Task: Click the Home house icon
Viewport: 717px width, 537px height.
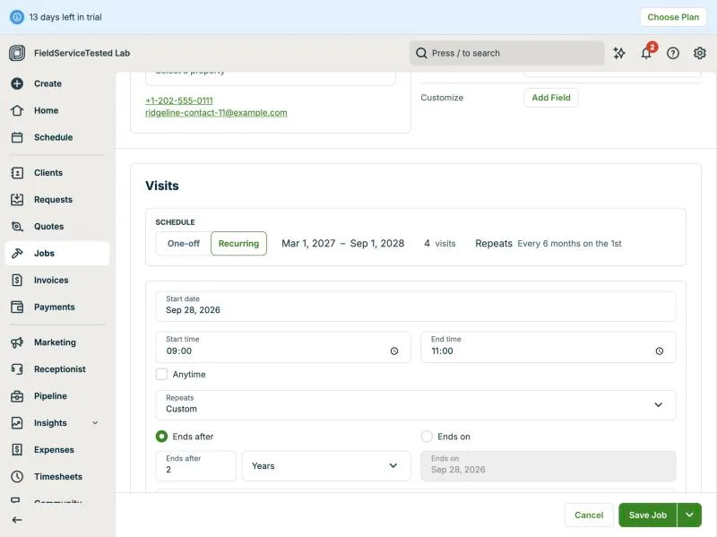Action: [17, 110]
